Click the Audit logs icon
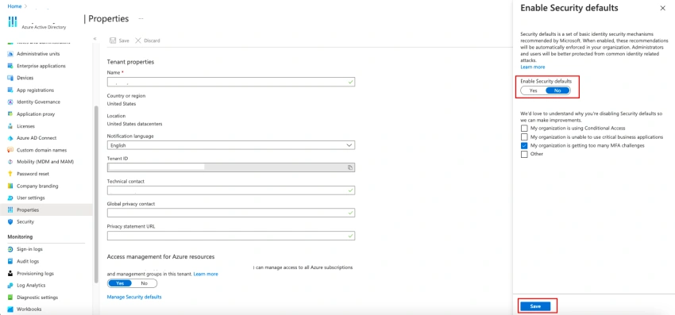 click(x=10, y=261)
